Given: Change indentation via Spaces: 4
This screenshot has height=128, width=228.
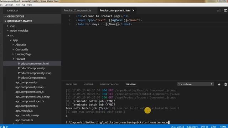Looking at the screenshot, I should point(192,127).
